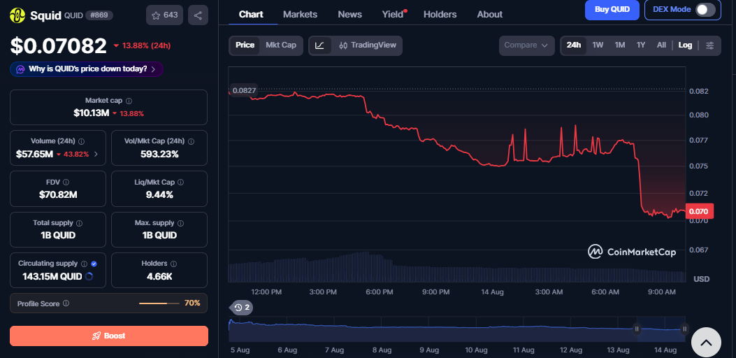Click the info icon next to Max. supply
This screenshot has width=736, height=358.
pos(181,223)
